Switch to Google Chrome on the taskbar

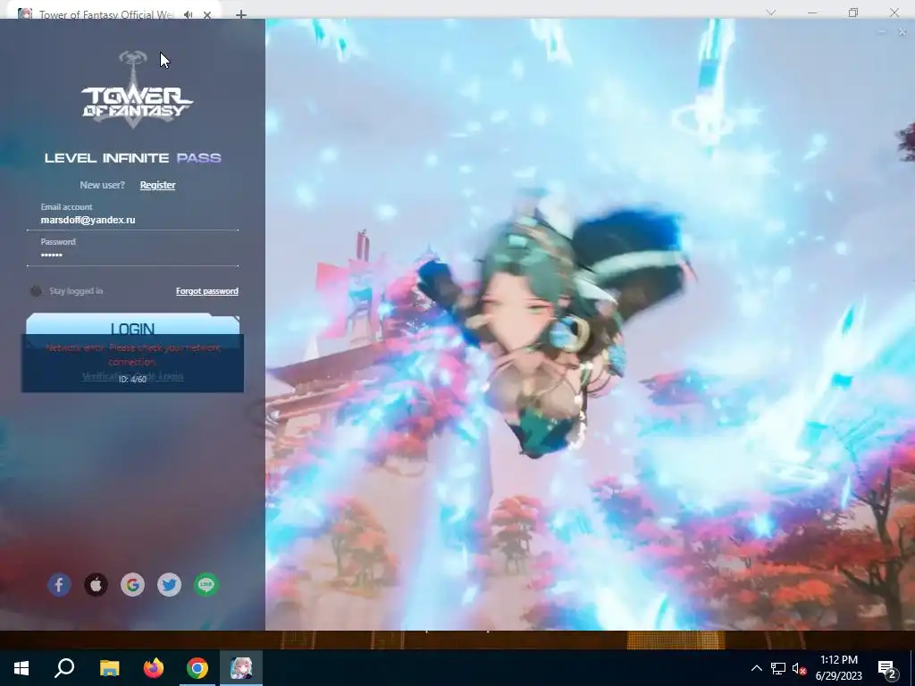(x=197, y=668)
